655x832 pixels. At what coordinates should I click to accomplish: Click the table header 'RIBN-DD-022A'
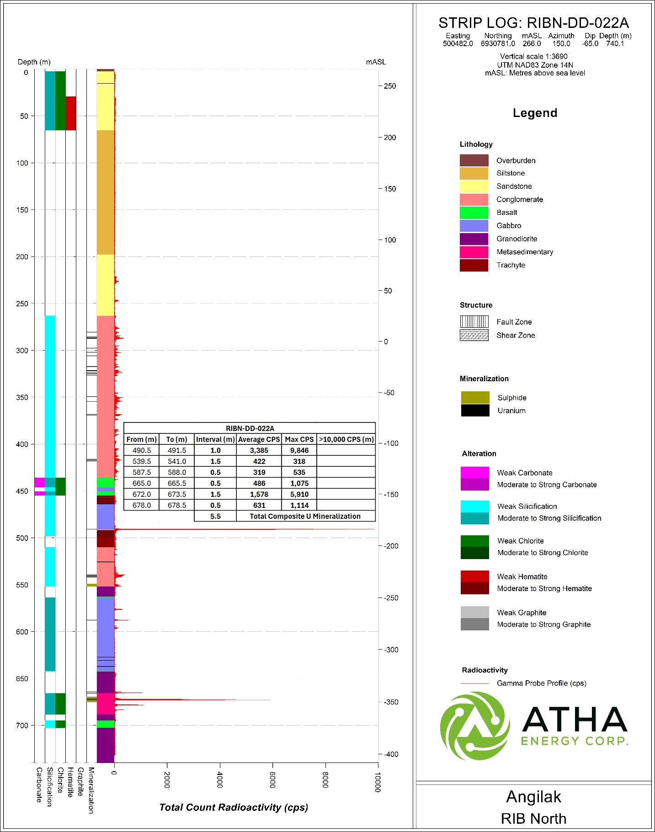click(250, 428)
